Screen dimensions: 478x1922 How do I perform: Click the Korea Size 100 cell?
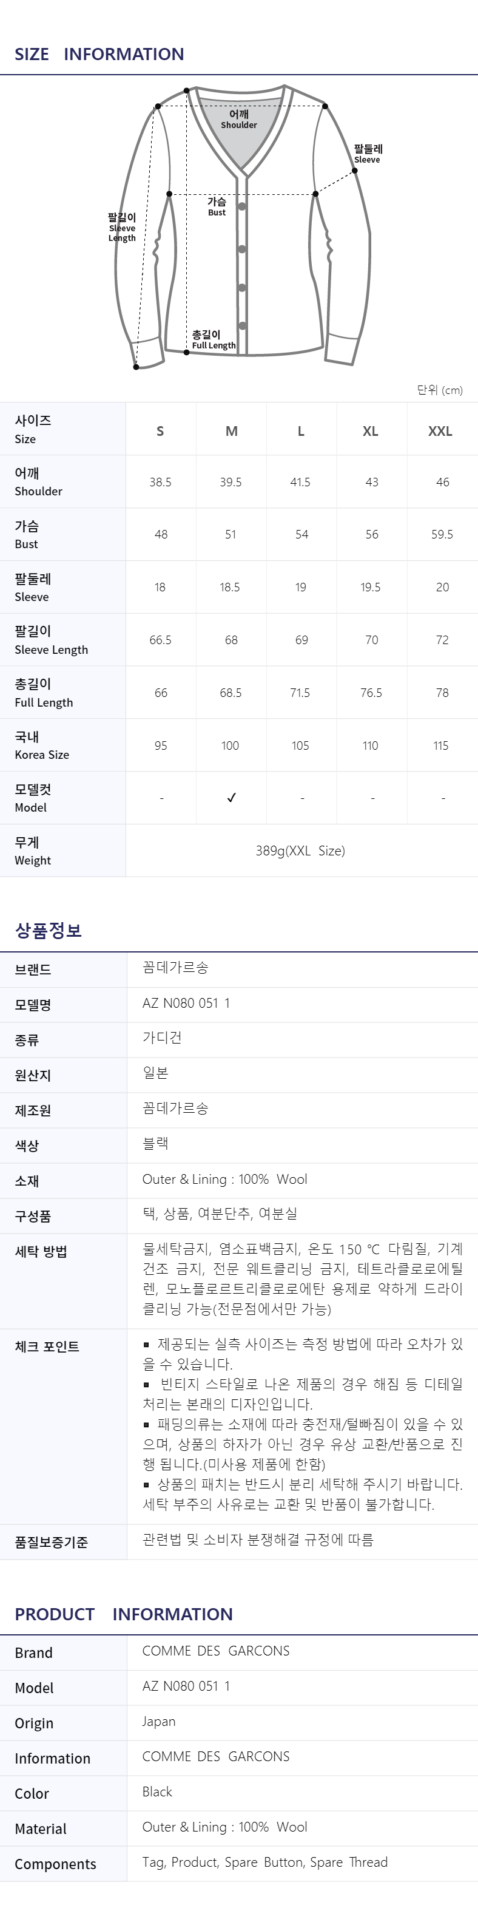point(231,745)
